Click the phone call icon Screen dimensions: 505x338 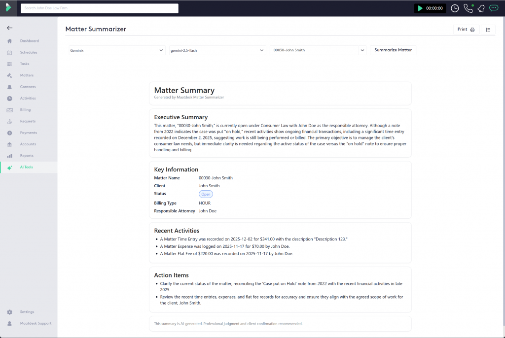(x=468, y=8)
